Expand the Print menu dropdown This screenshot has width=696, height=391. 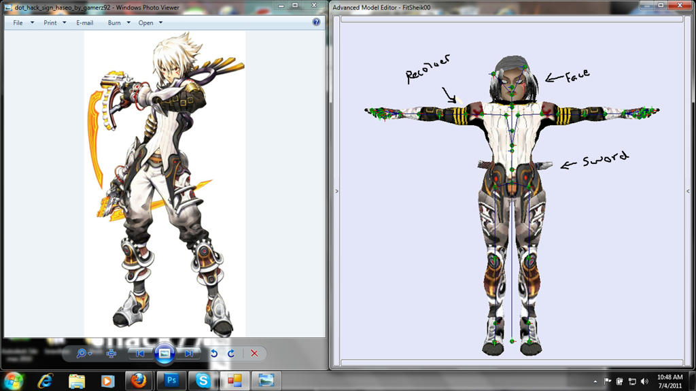pos(54,22)
